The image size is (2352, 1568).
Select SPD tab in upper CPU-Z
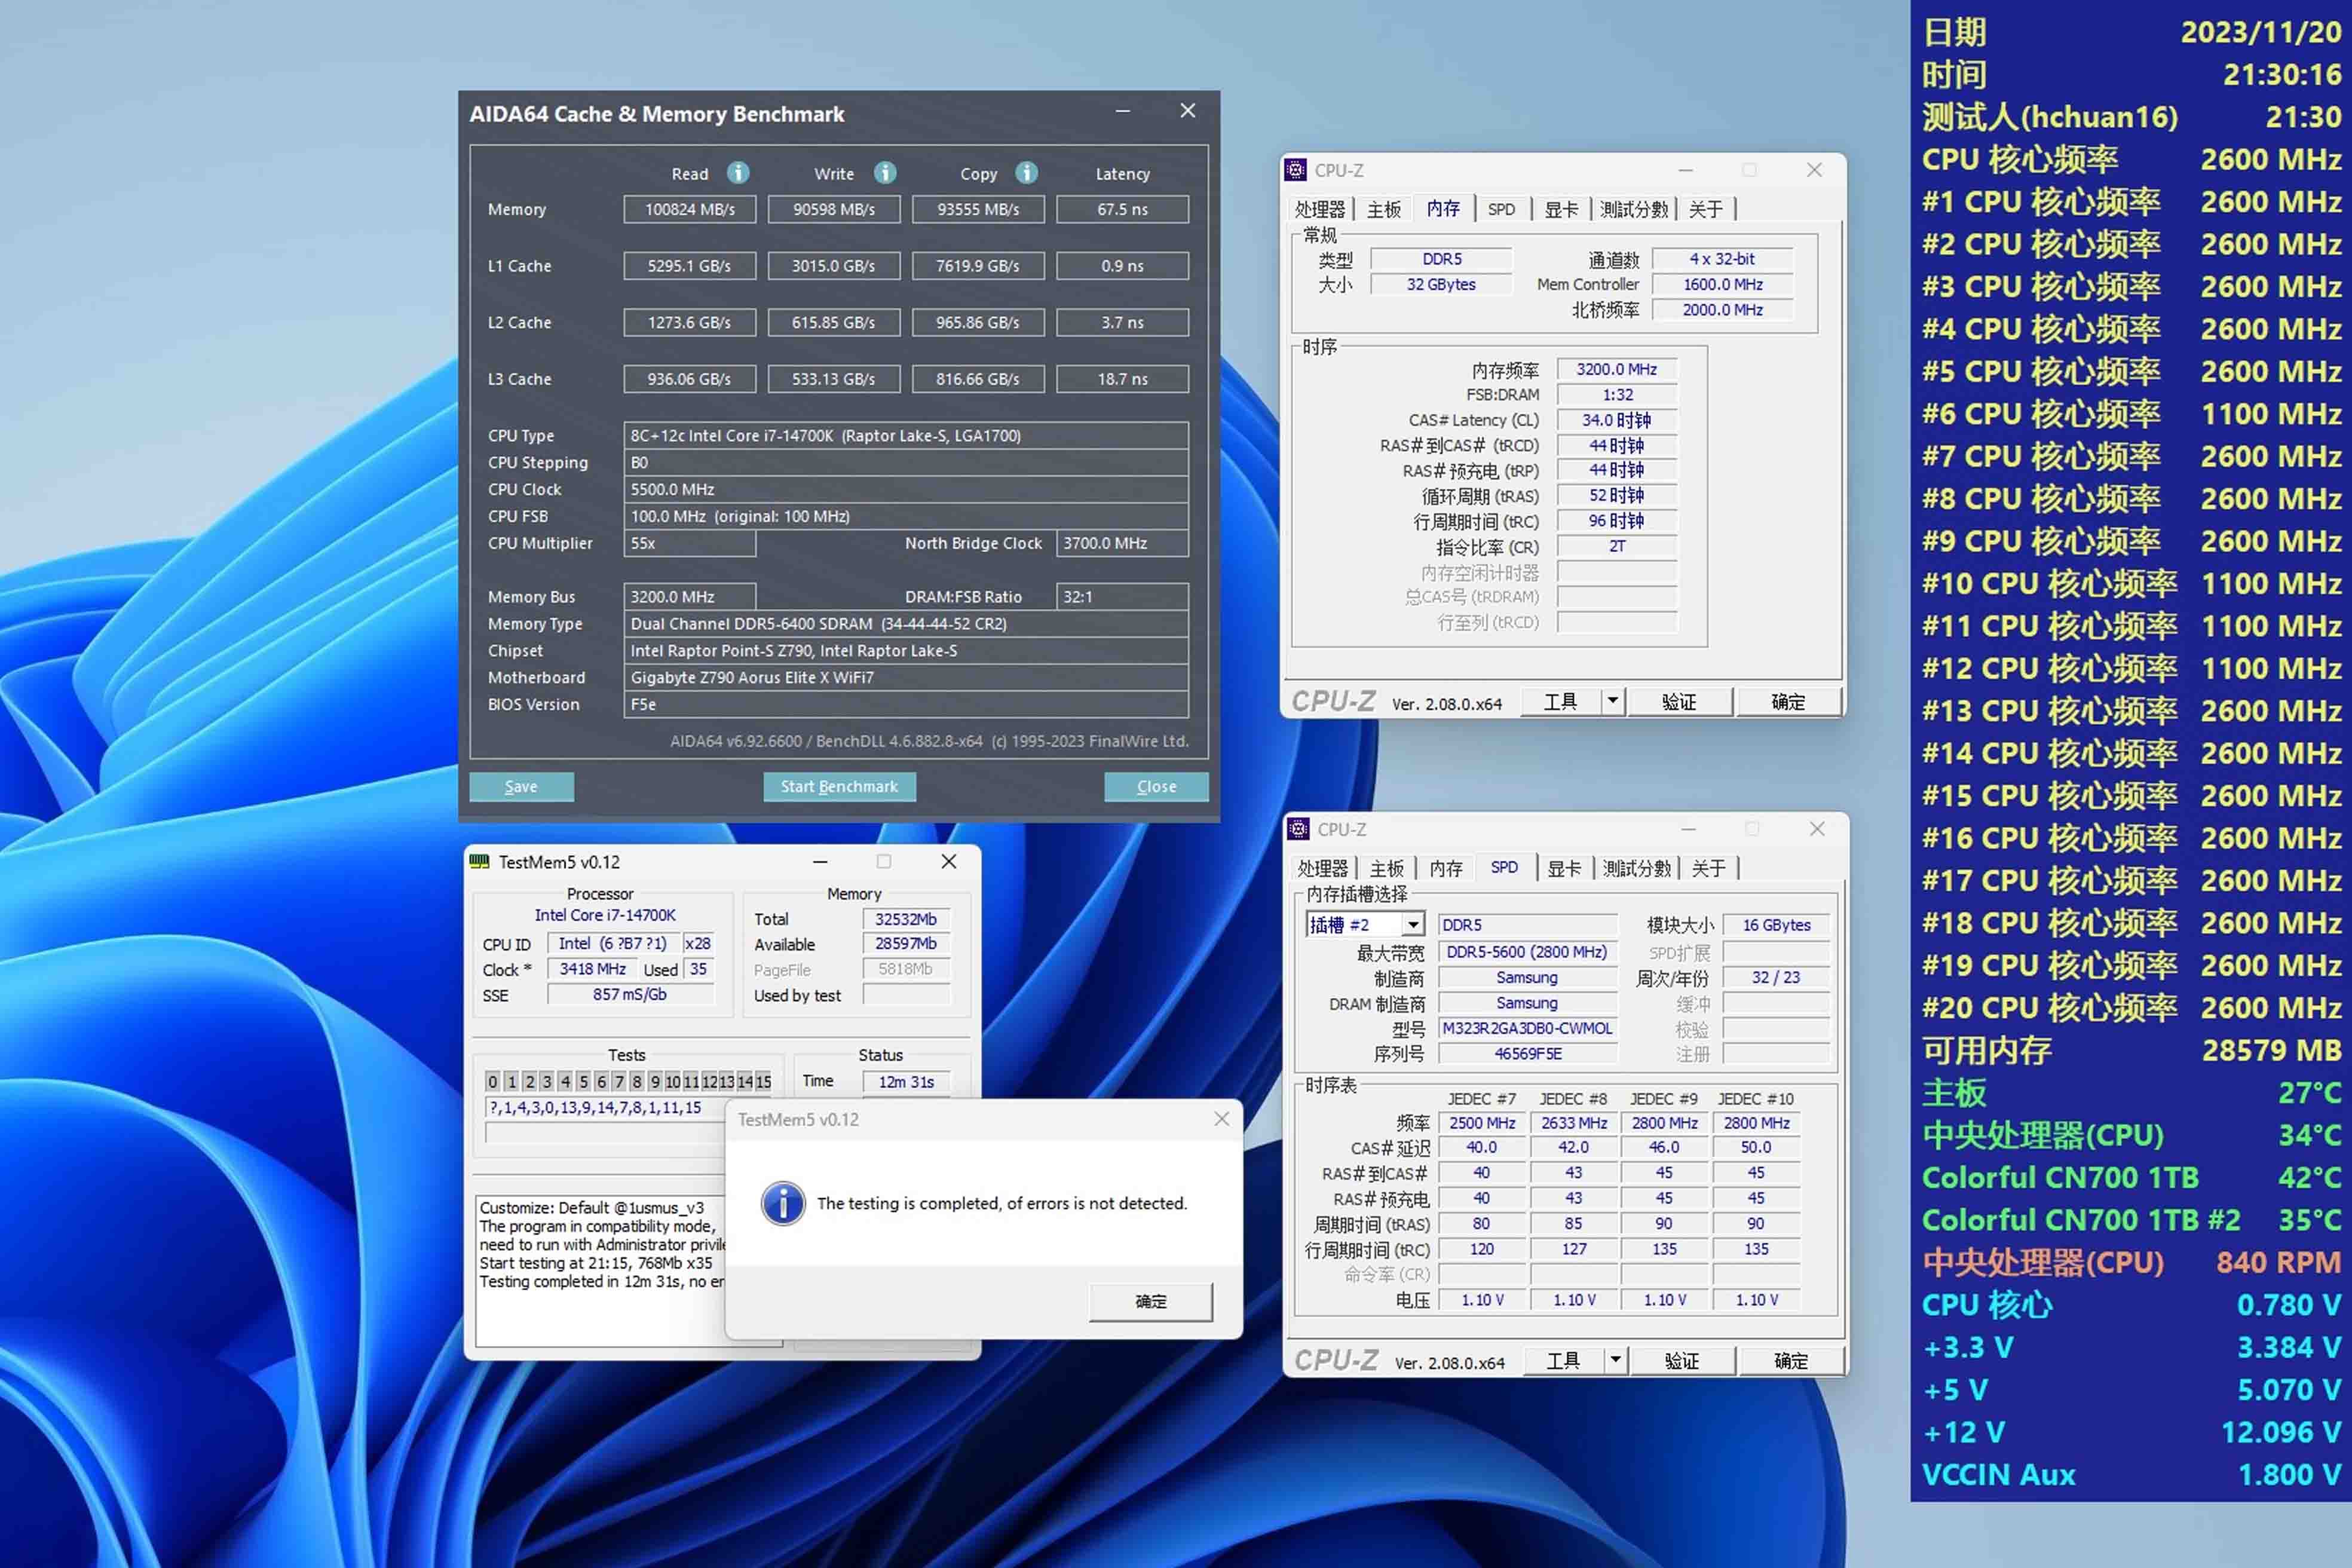click(1501, 209)
